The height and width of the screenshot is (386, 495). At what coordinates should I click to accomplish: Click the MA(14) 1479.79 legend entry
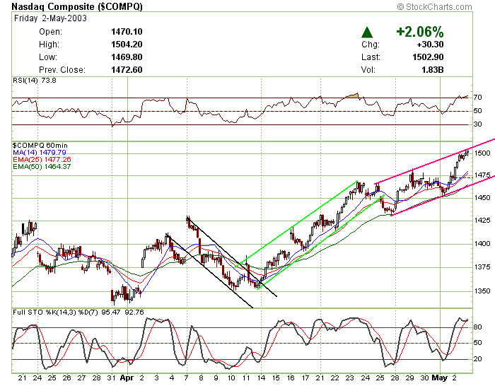[40, 153]
